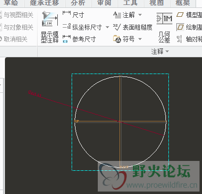
Task: Expand the 符号 dropdown arrow
Action: [140, 39]
